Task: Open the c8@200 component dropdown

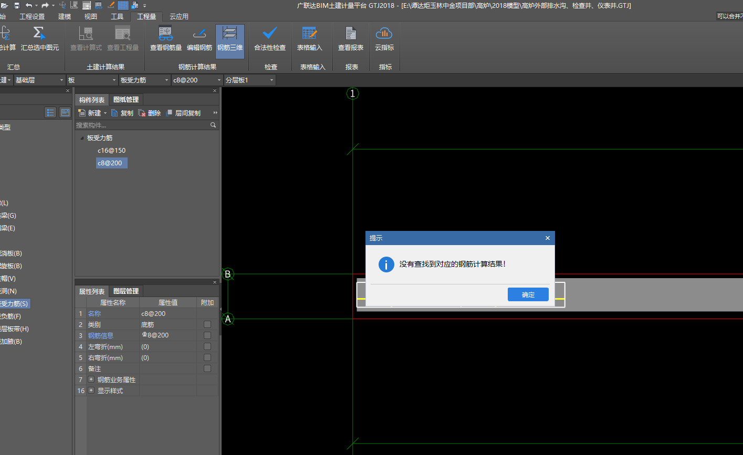Action: [x=197, y=80]
